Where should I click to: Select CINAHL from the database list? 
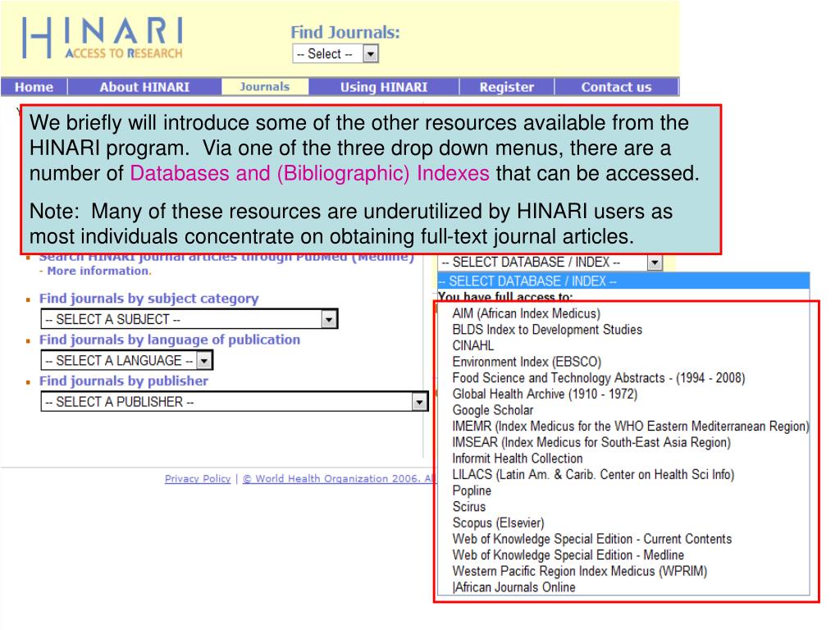coord(473,345)
